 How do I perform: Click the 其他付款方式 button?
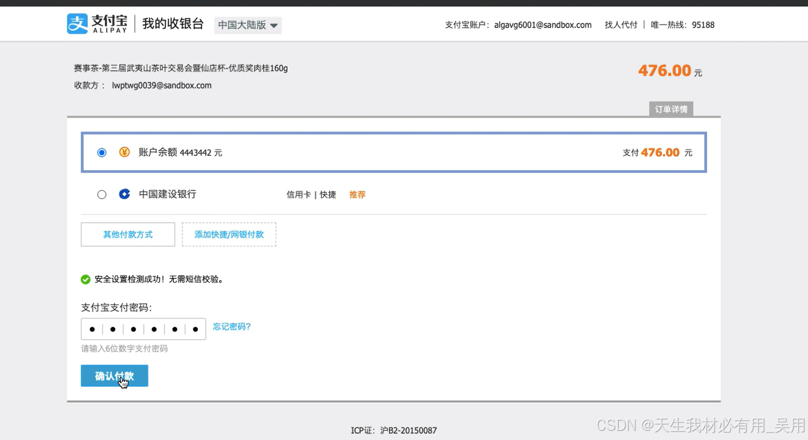(x=128, y=234)
